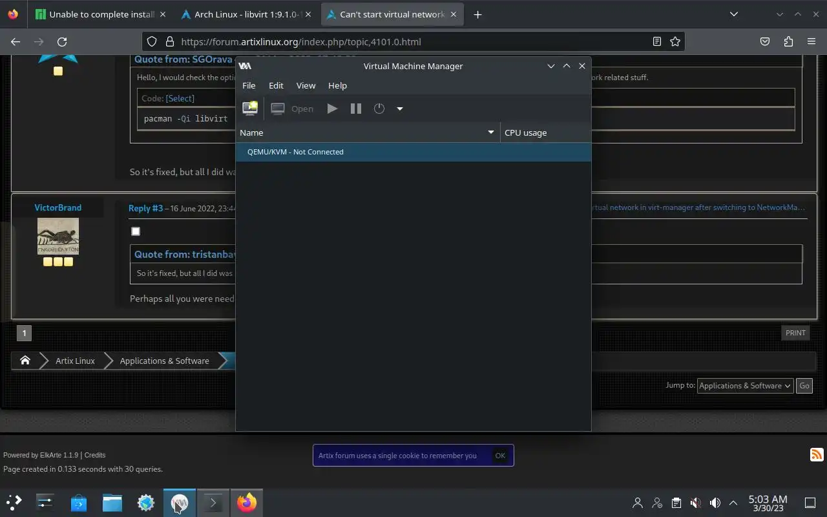Click the tracking protection shield icon in URL bar
The height and width of the screenshot is (517, 827).
coord(152,41)
